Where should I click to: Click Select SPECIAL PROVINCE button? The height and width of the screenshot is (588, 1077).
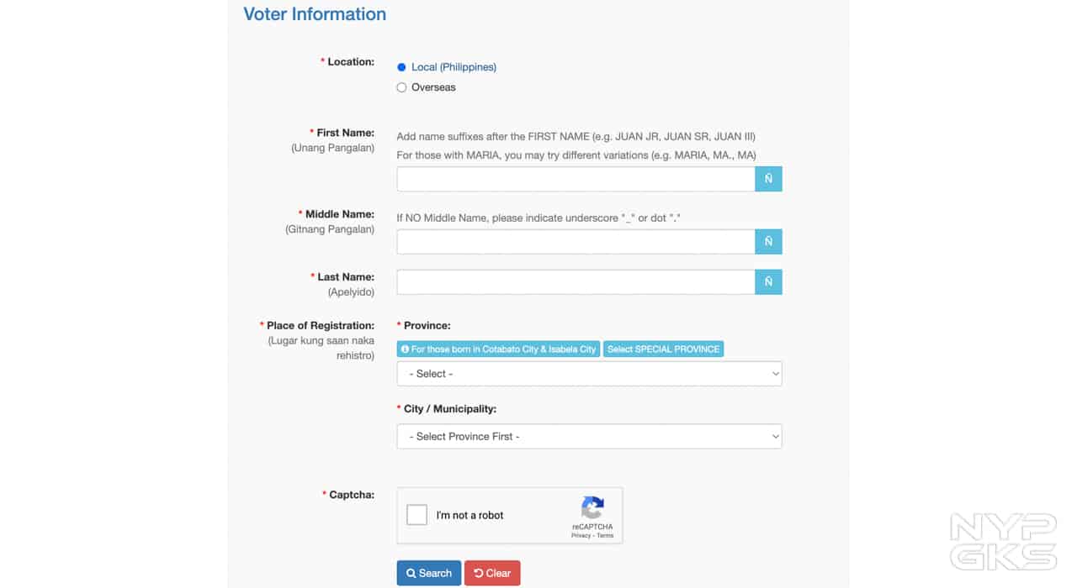(x=663, y=349)
